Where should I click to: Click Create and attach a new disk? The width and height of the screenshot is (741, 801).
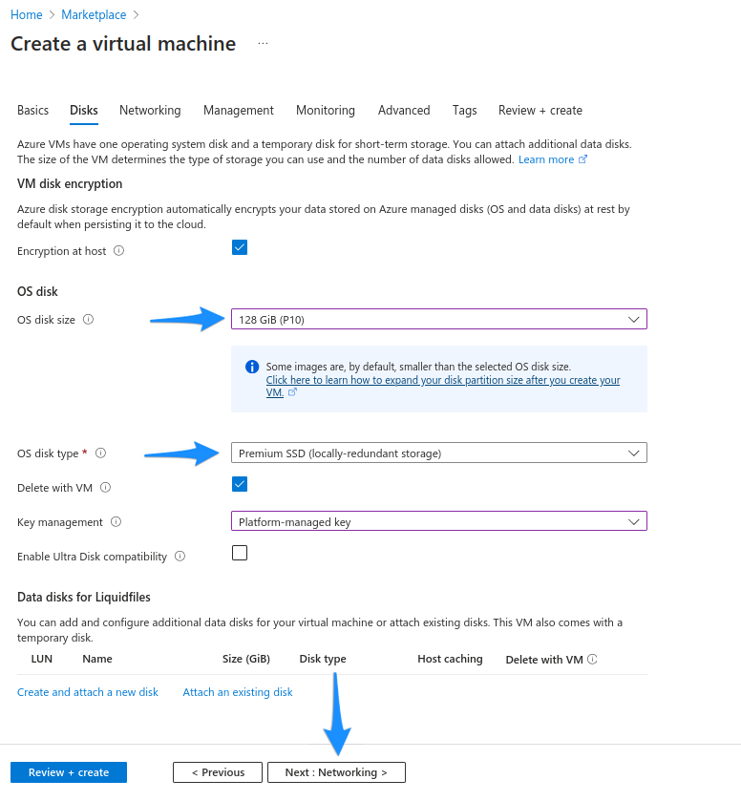click(x=88, y=691)
